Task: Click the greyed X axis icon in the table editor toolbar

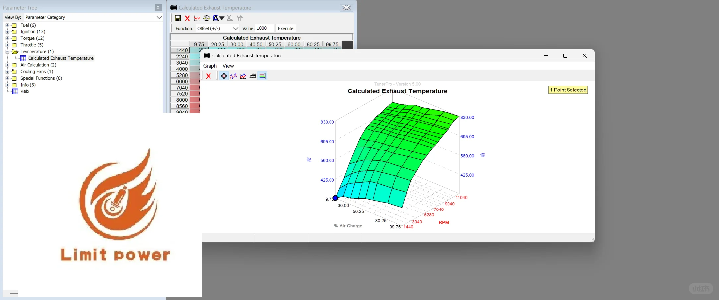Action: [230, 18]
